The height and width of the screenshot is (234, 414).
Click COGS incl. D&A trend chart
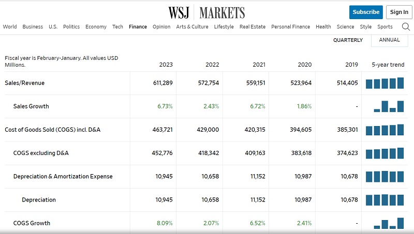(385, 130)
